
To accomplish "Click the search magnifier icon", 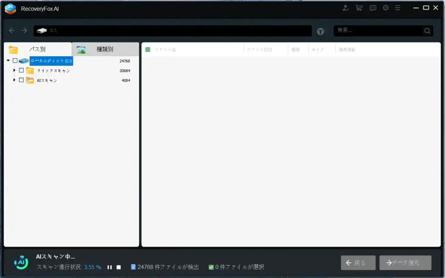I will pos(427,31).
